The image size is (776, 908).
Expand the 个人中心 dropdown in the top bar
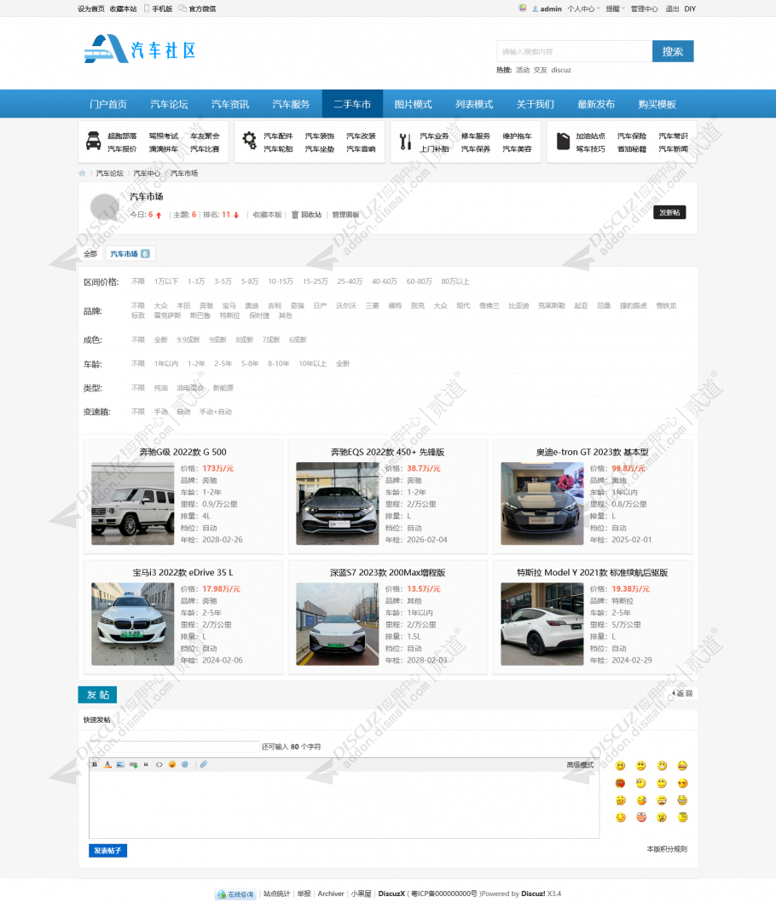coord(583,9)
